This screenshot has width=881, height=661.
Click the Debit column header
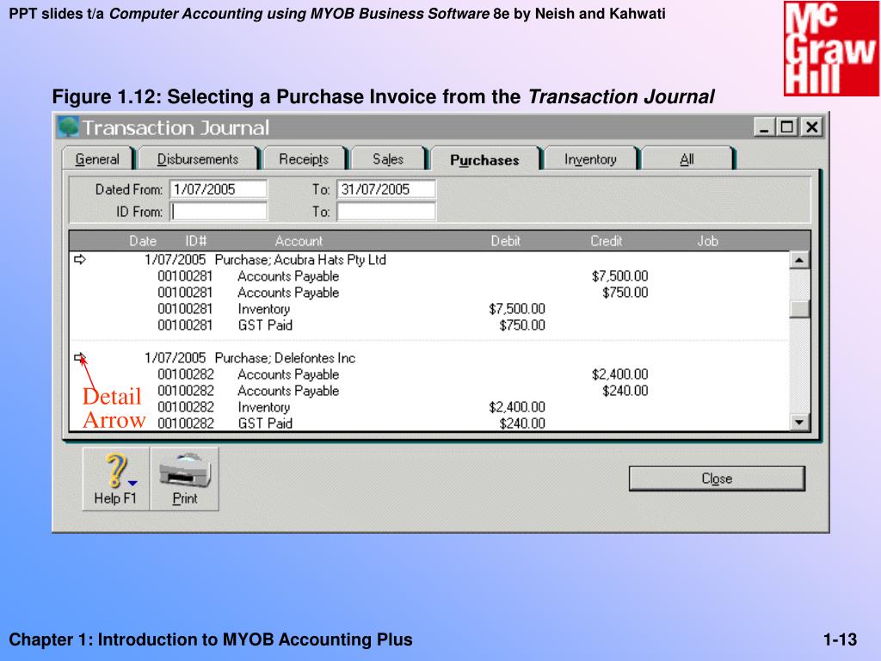[x=505, y=241]
